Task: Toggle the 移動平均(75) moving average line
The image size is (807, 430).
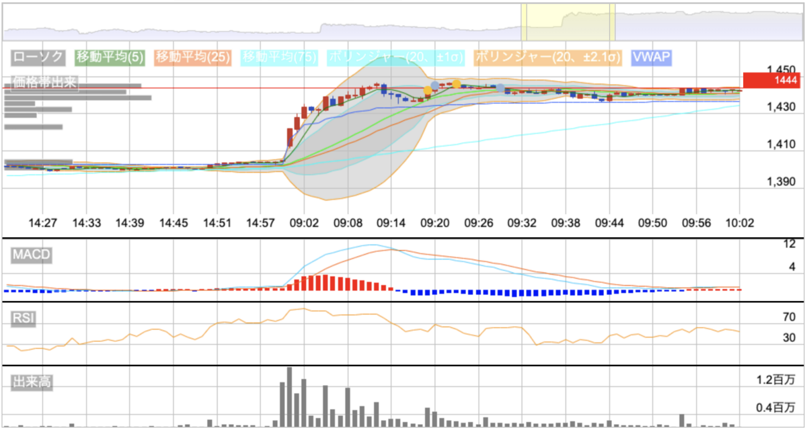Action: [x=279, y=57]
